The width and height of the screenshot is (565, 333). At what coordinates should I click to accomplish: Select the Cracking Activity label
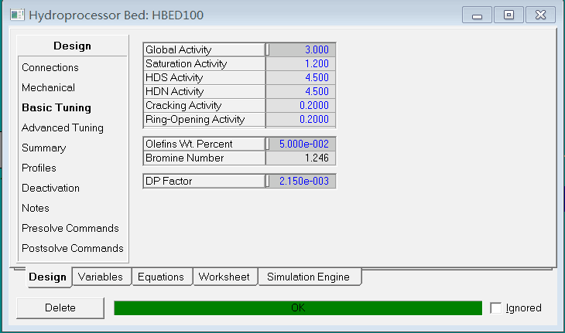pyautogui.click(x=204, y=105)
